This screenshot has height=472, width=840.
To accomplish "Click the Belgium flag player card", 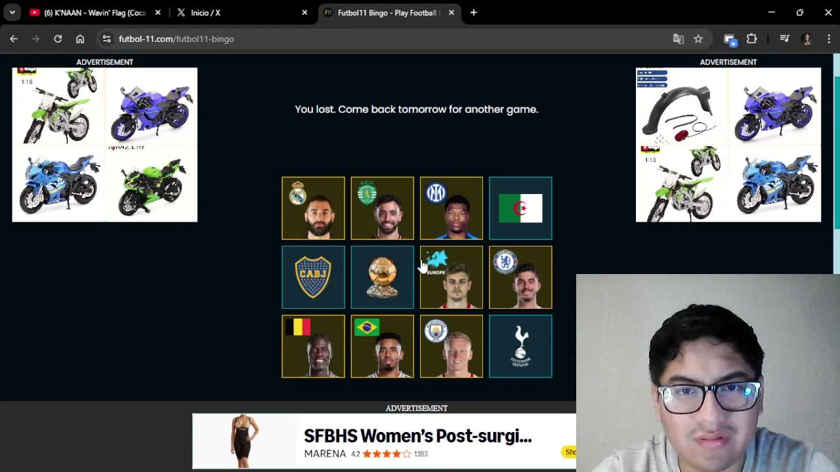I will 313,347.
